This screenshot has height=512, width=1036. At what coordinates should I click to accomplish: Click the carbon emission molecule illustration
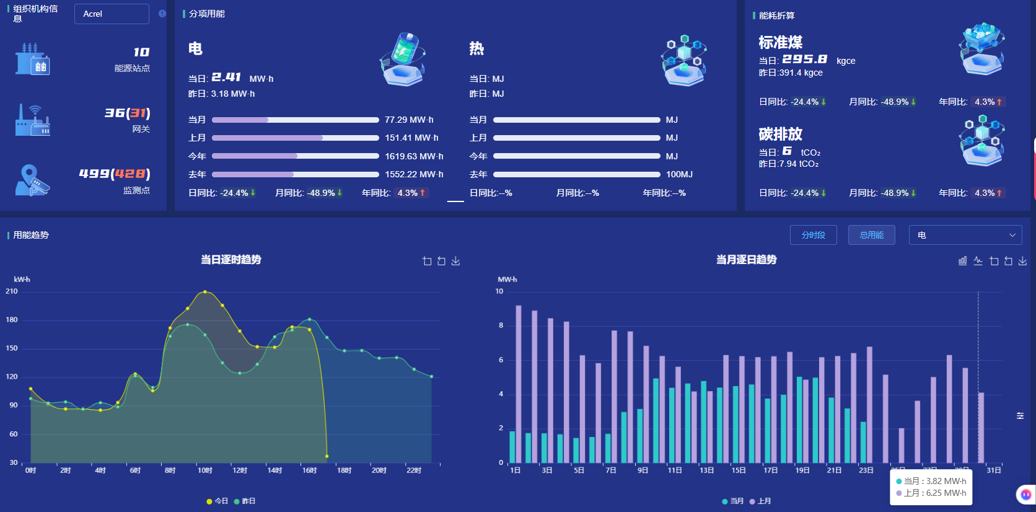[981, 141]
